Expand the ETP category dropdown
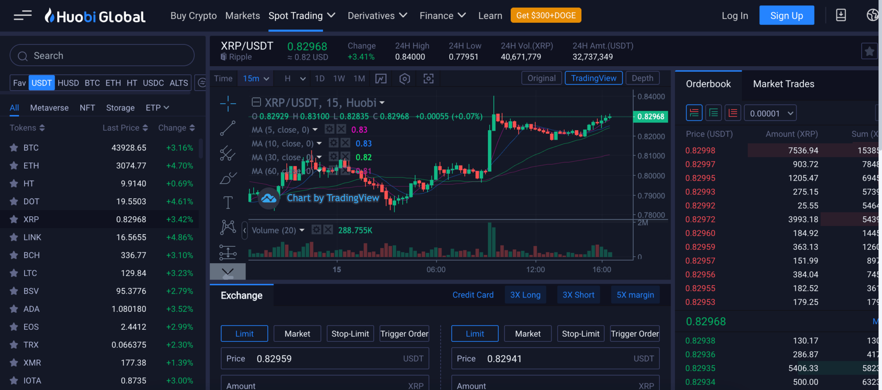 pos(157,108)
